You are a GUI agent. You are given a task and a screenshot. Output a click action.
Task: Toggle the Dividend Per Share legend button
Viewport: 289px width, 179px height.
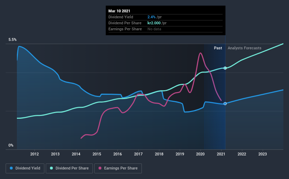tap(69, 168)
